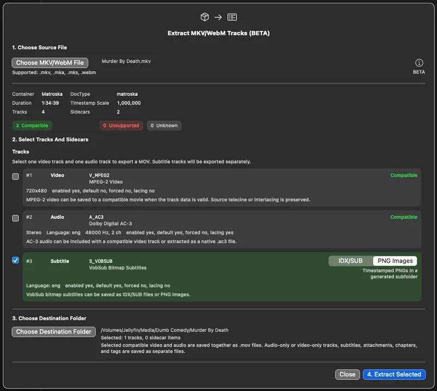Click the Container value Matroska
437x391 pixels.
52,94
